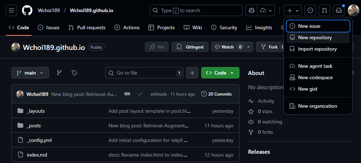
Task: Click the _layouts folder icon
Action: [x=20, y=111]
